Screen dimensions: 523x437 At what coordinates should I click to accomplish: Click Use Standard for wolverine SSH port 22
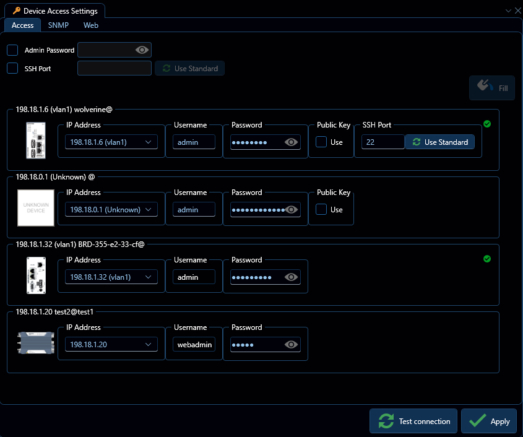(x=439, y=142)
